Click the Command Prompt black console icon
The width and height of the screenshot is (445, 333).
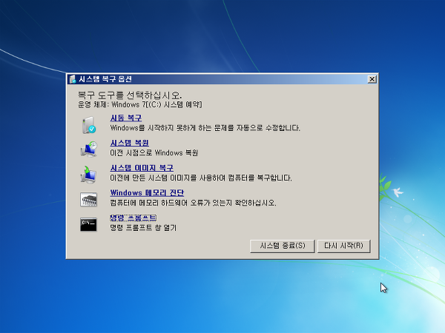click(x=88, y=224)
